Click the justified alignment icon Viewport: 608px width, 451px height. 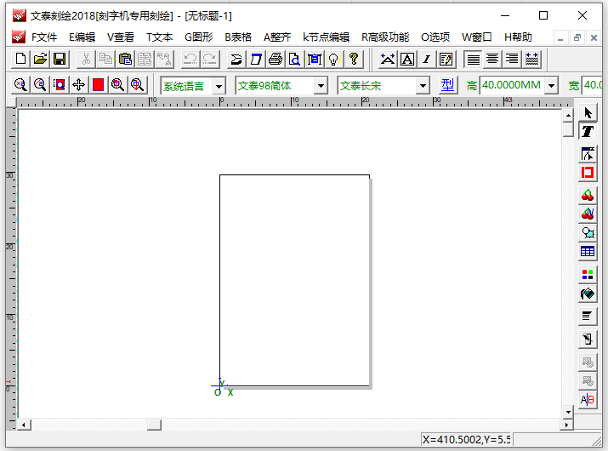pos(473,60)
